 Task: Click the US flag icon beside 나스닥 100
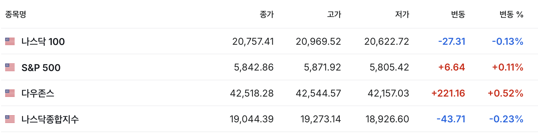[x=10, y=42]
